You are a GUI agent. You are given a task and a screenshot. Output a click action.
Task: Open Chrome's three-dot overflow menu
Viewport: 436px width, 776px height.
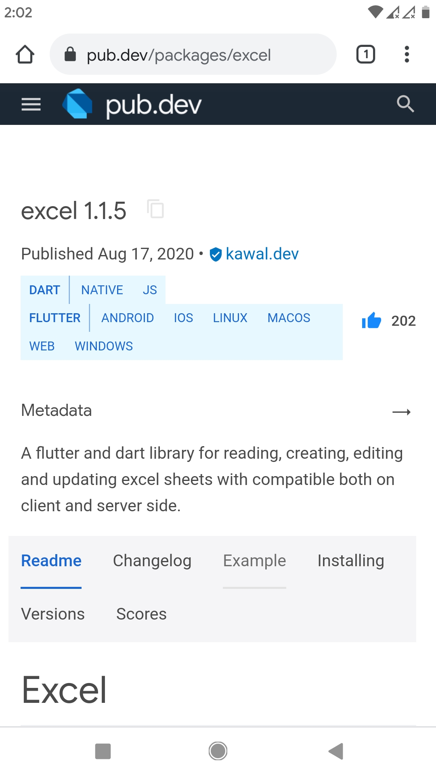coord(407,54)
